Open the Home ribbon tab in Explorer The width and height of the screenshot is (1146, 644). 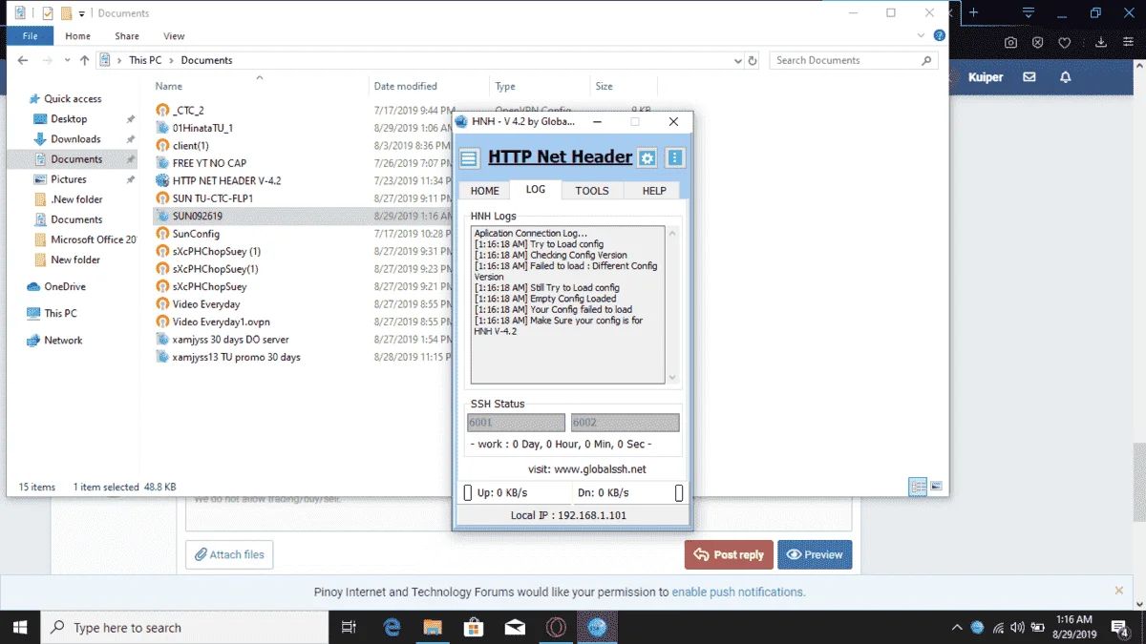[78, 36]
